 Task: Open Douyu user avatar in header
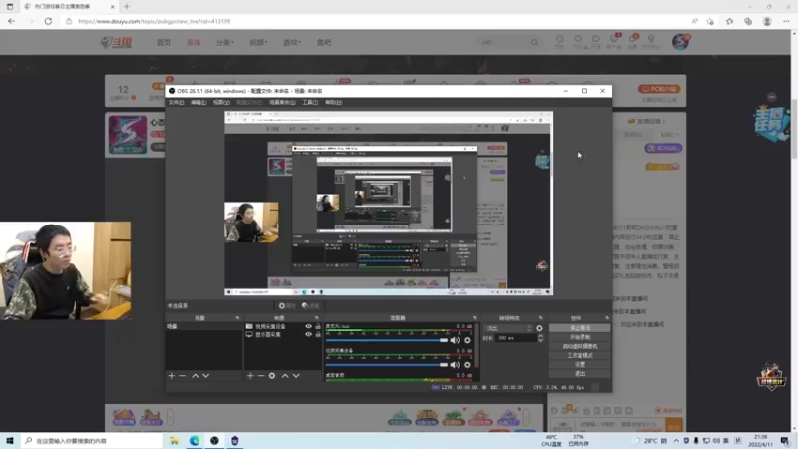pyautogui.click(x=681, y=42)
